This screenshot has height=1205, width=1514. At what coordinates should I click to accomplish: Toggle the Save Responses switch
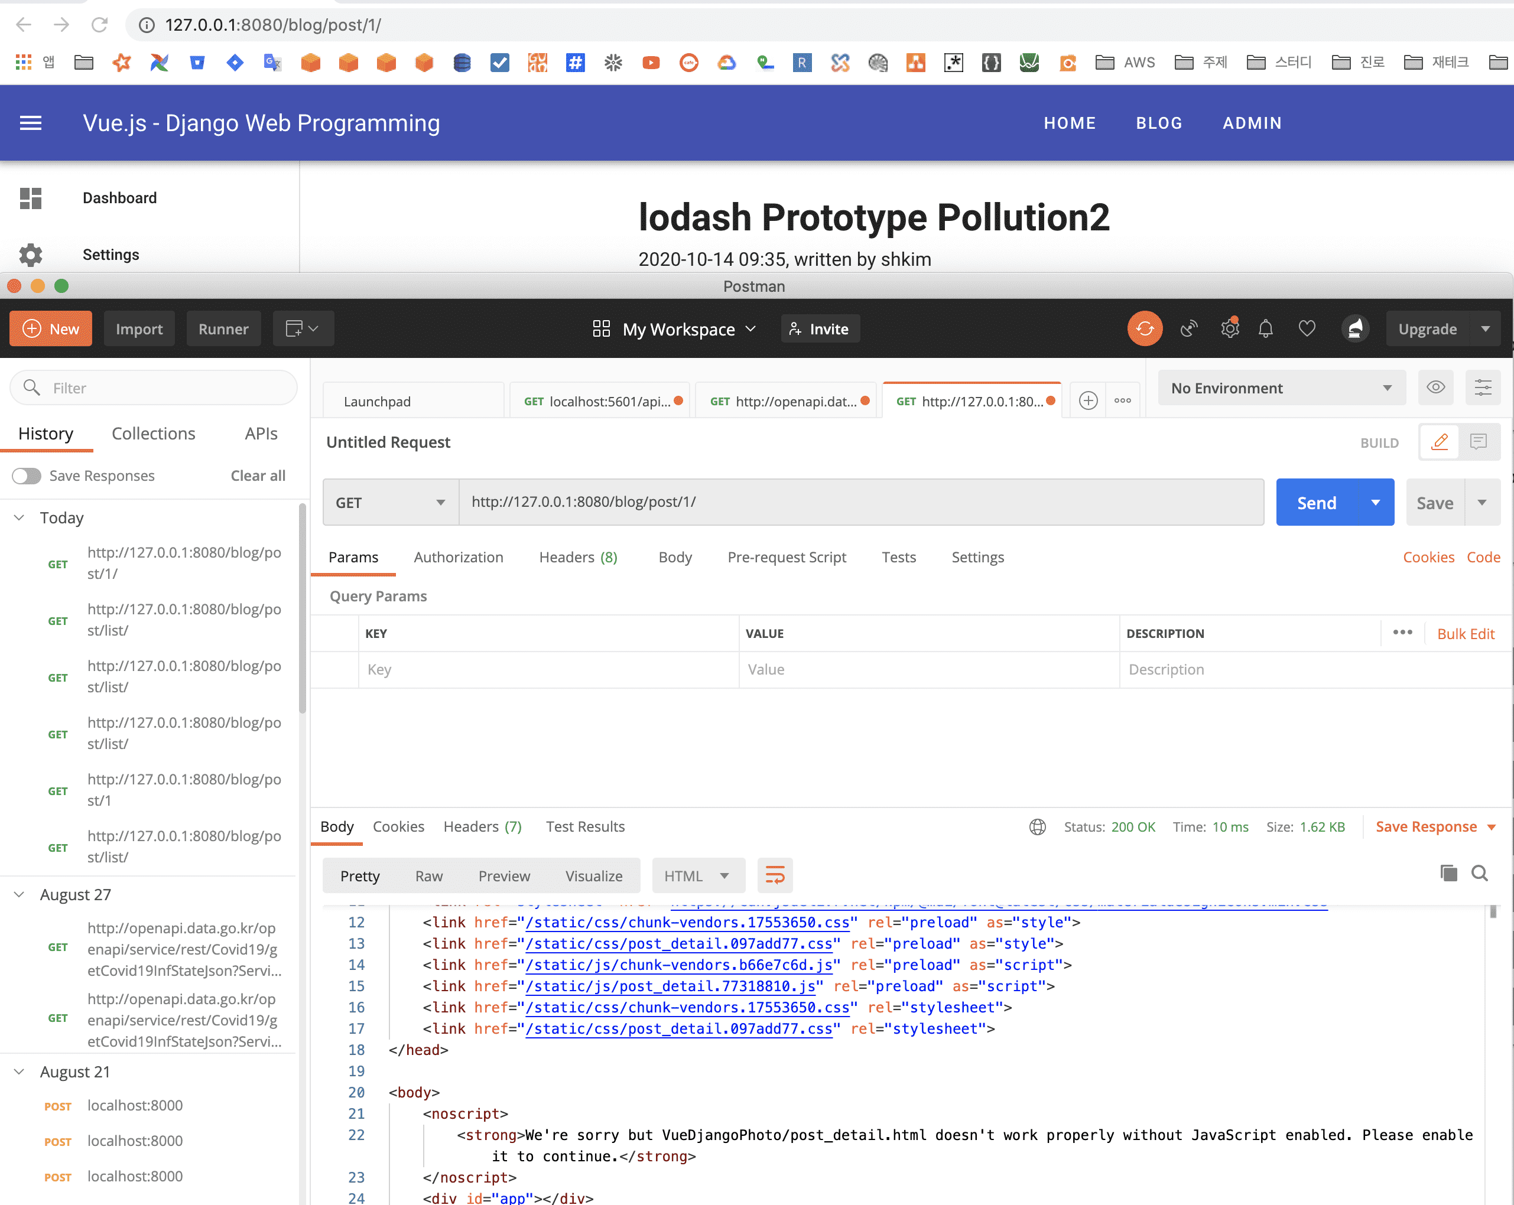(27, 476)
